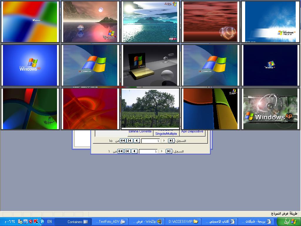
Task: Open the red-orange abstract swirl thumbnail
Action: (x=90, y=109)
